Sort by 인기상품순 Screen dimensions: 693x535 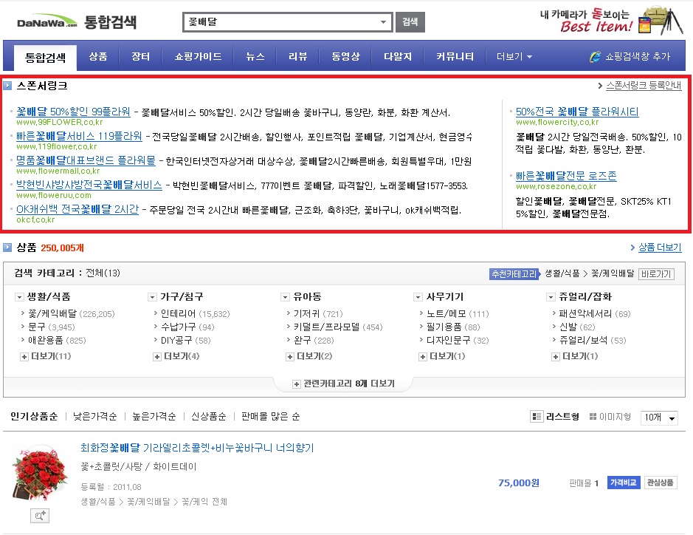pos(34,417)
